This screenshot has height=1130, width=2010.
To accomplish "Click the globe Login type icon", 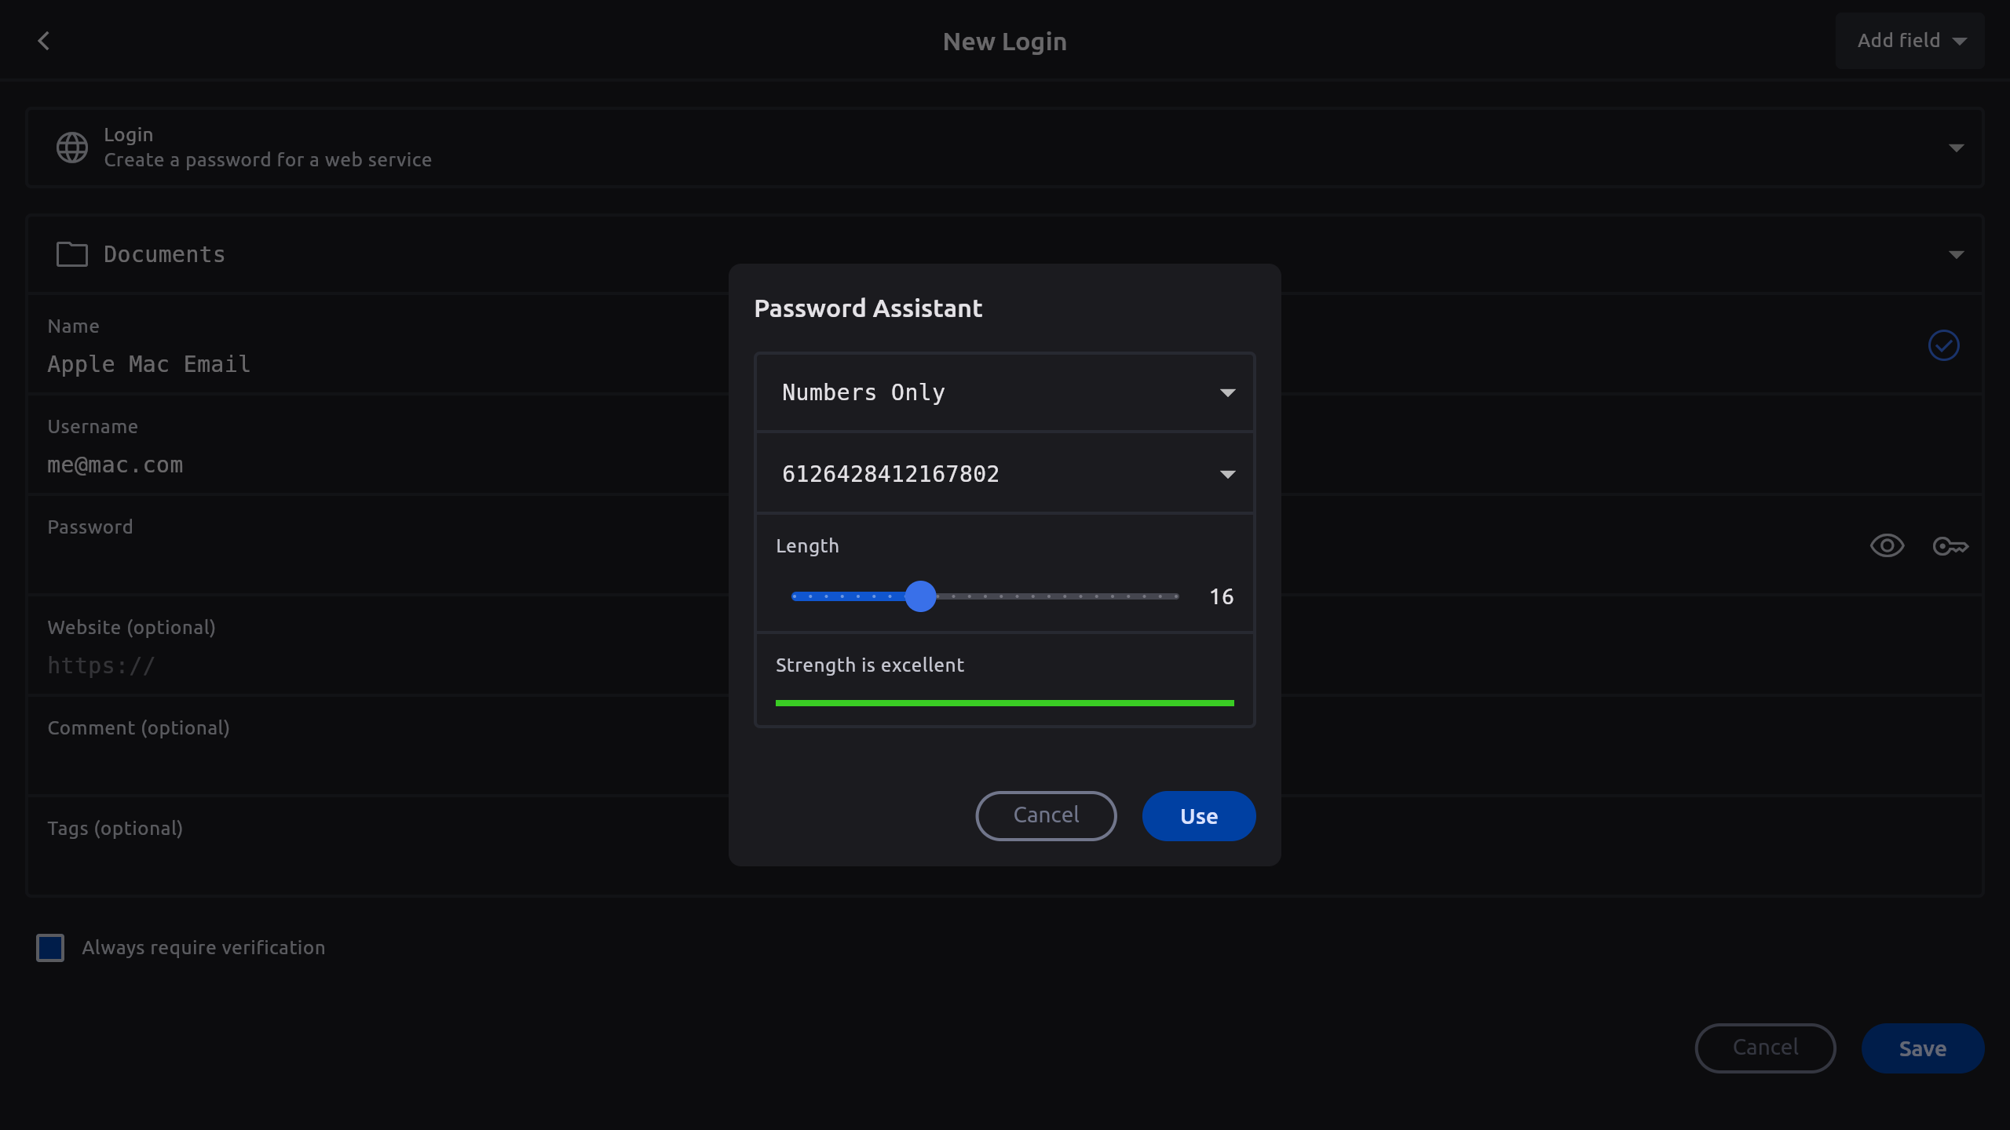I will tap(72, 148).
